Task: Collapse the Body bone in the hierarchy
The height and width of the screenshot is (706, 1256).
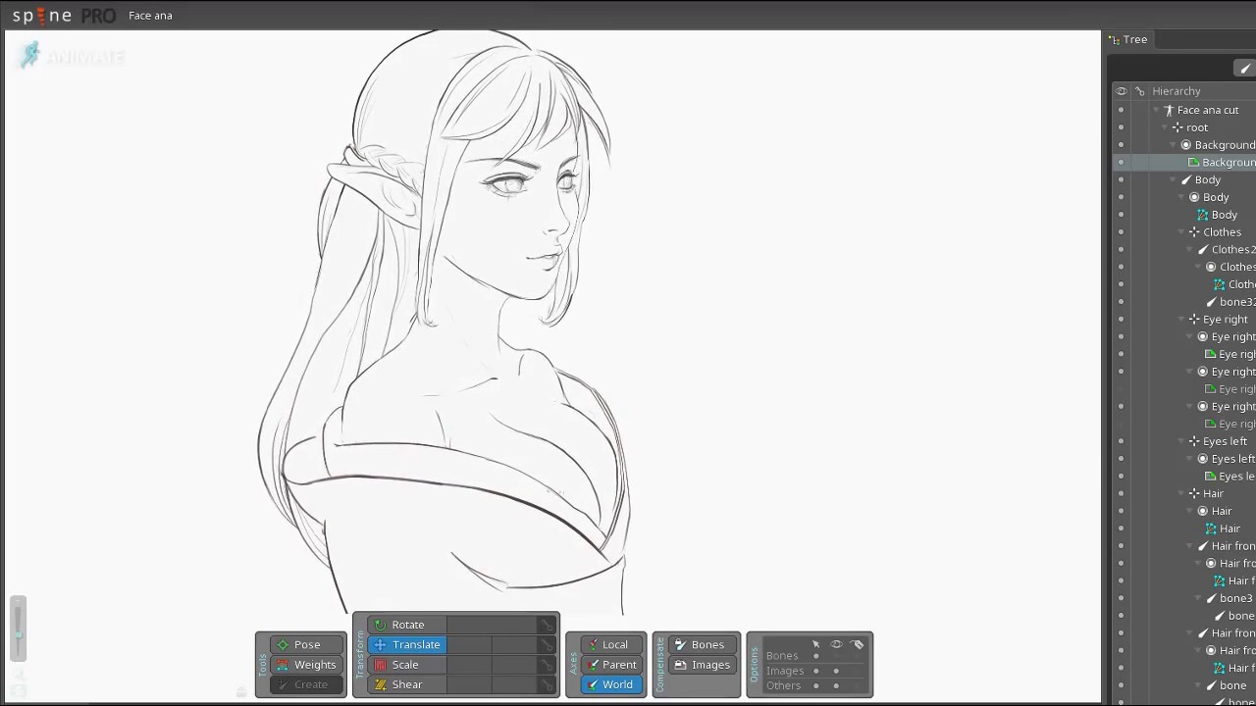Action: point(1173,179)
